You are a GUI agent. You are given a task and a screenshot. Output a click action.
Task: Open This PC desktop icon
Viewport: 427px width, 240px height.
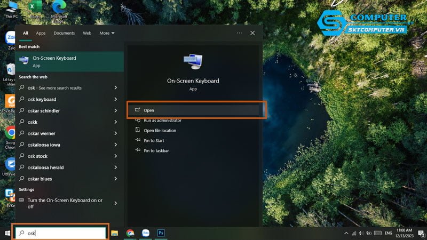[x=12, y=10]
